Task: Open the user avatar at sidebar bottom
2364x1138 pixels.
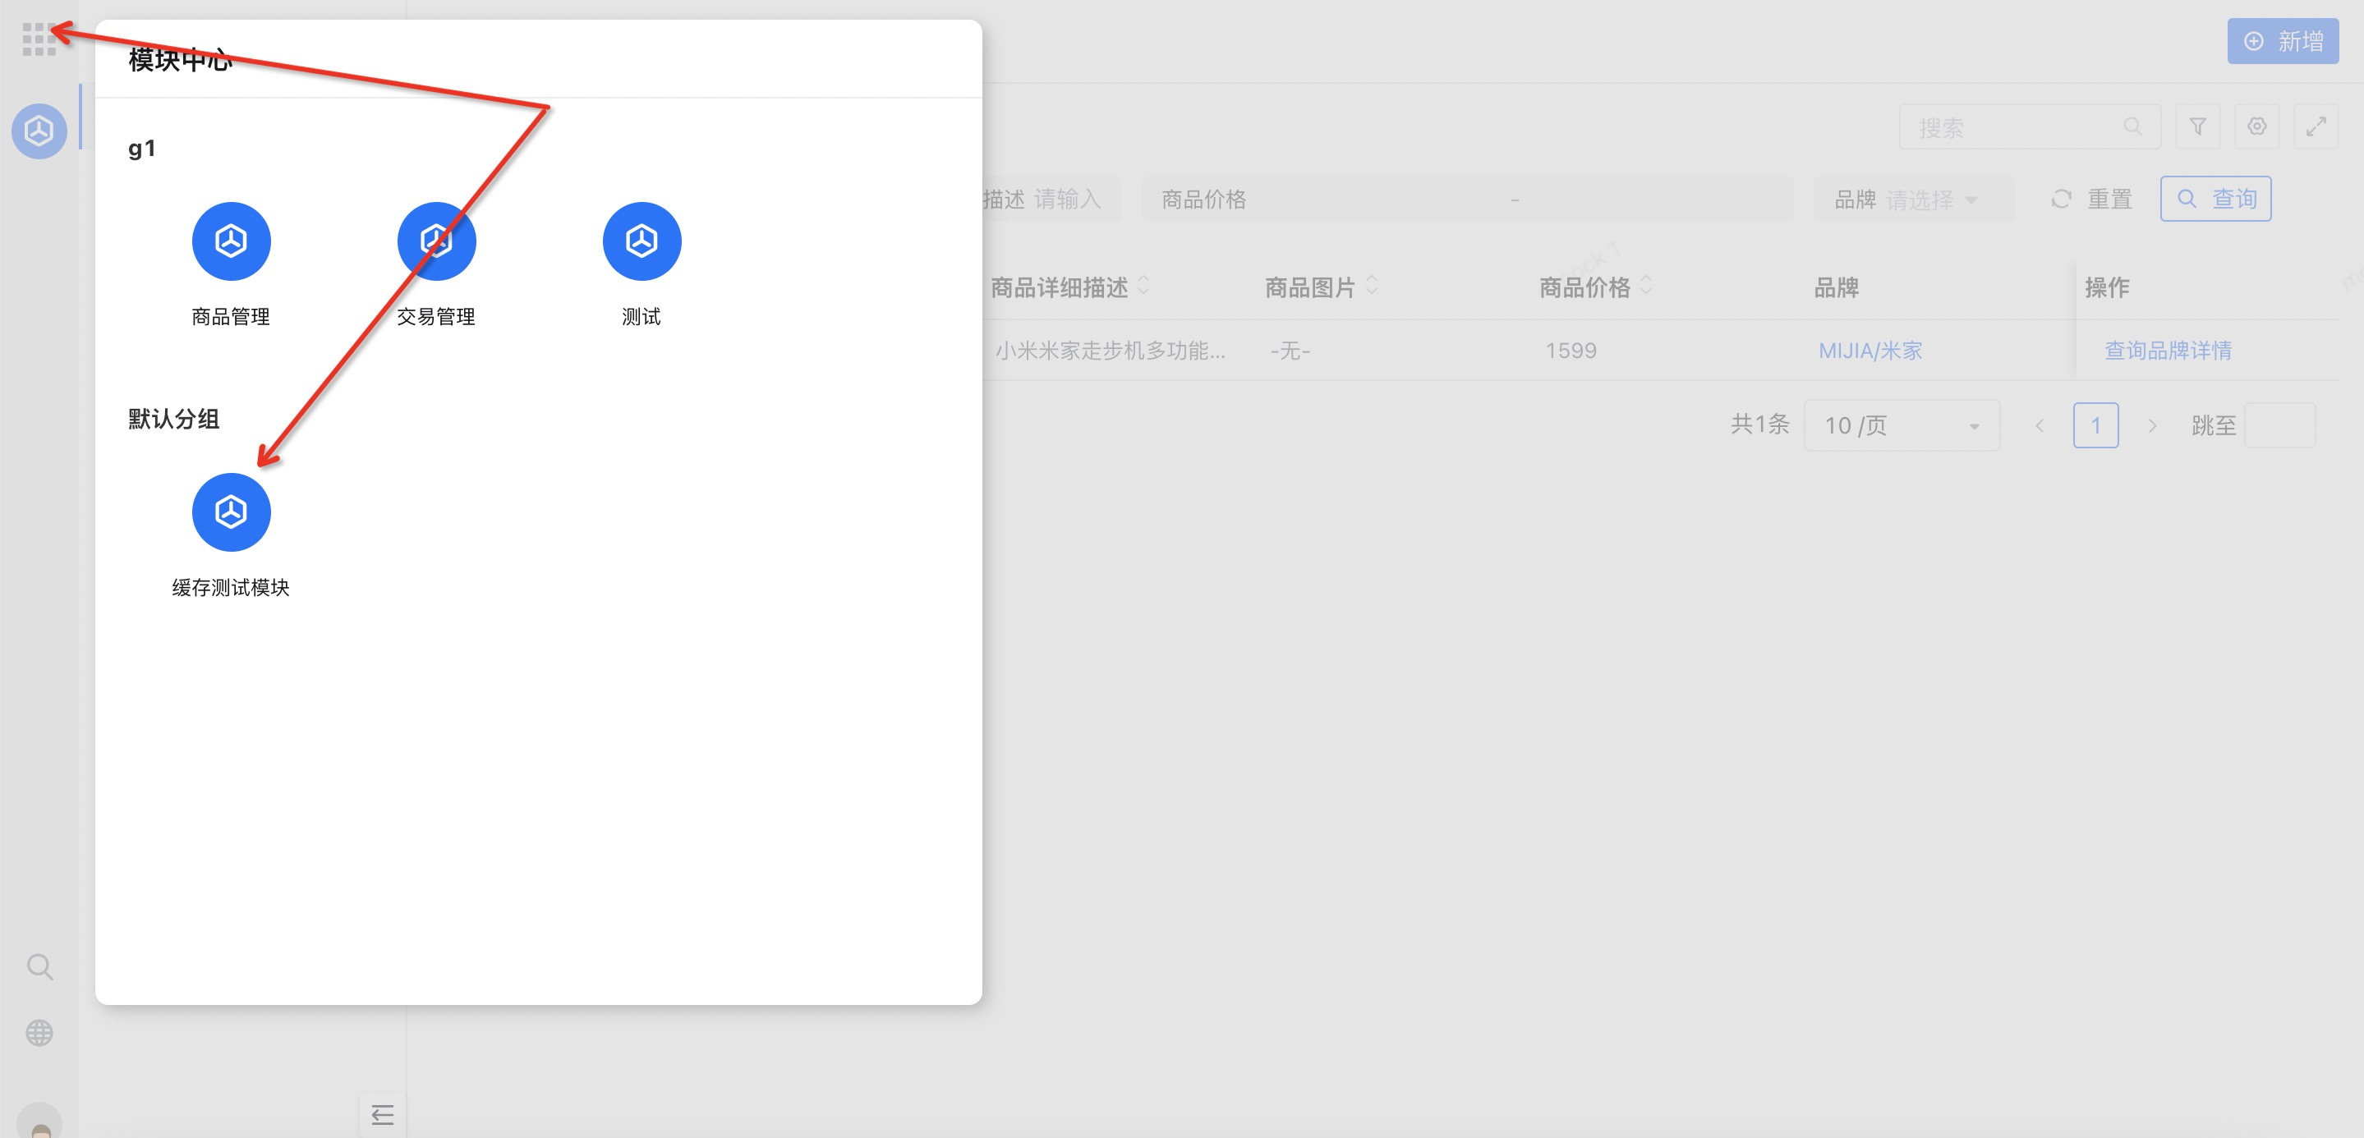Action: pos(39,1121)
